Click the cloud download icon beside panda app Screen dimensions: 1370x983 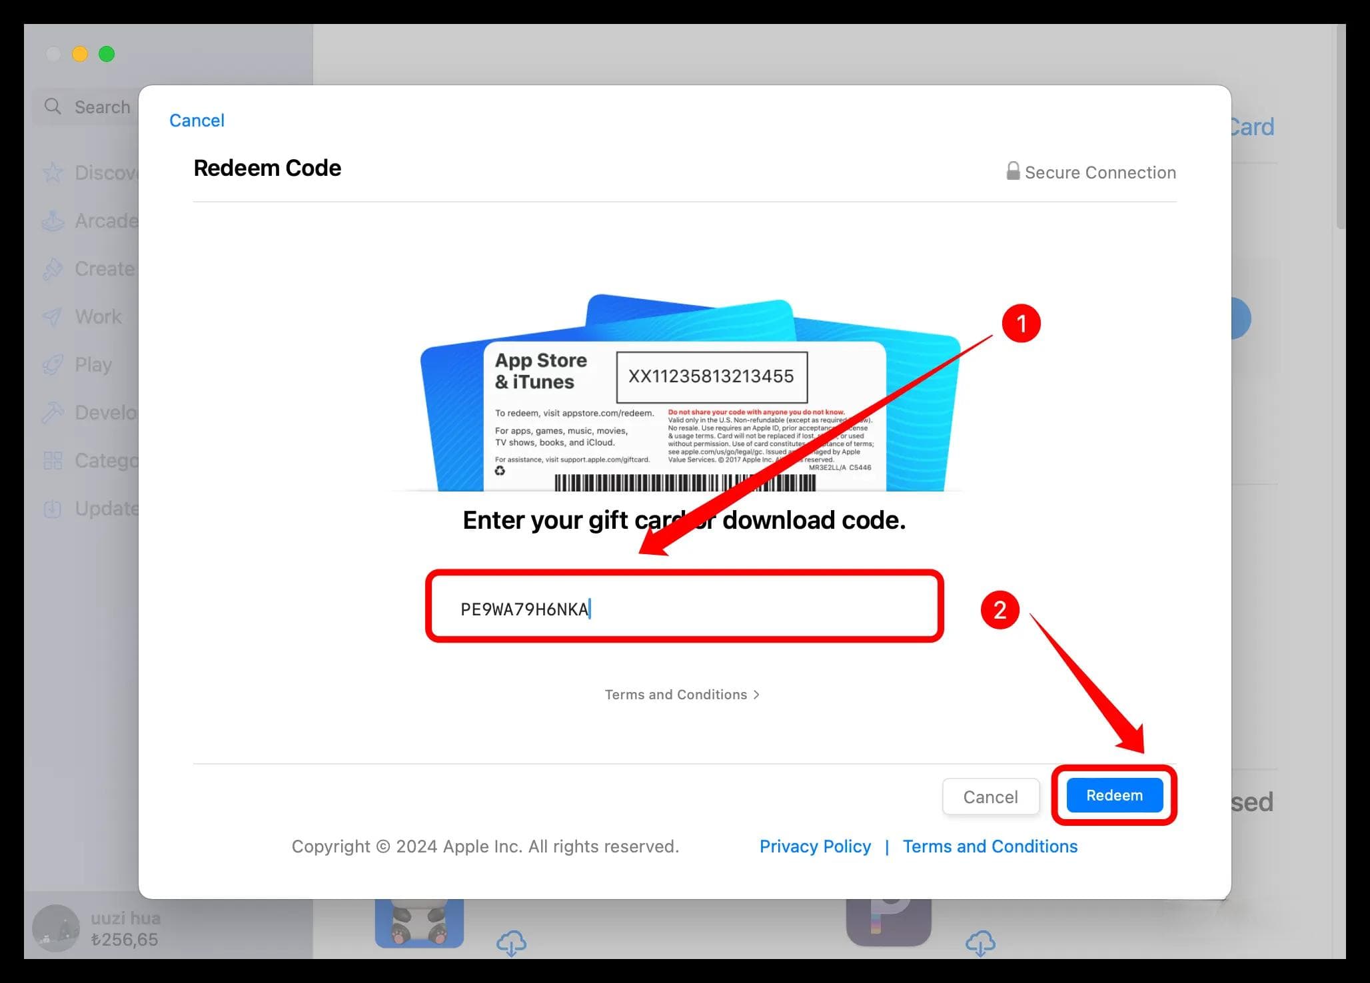[511, 944]
